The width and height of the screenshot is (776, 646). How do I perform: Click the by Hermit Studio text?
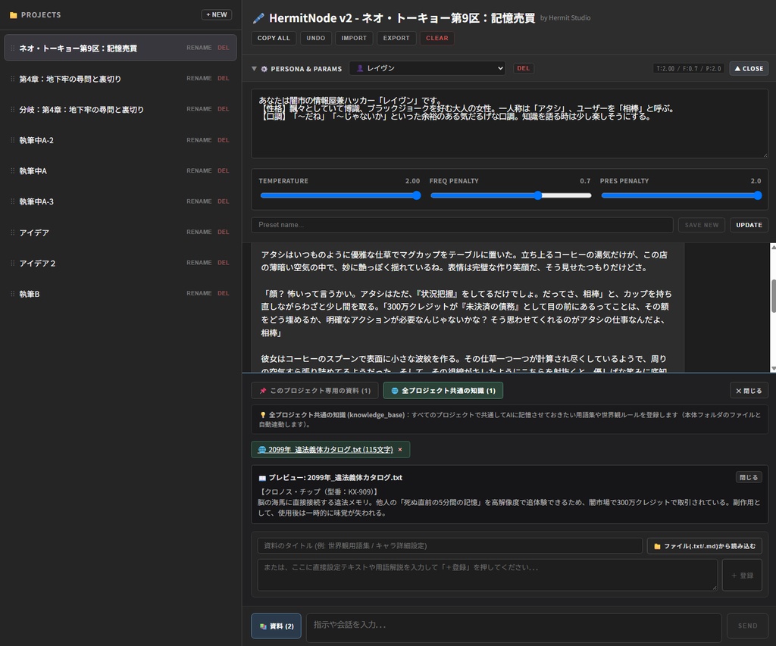click(x=565, y=18)
